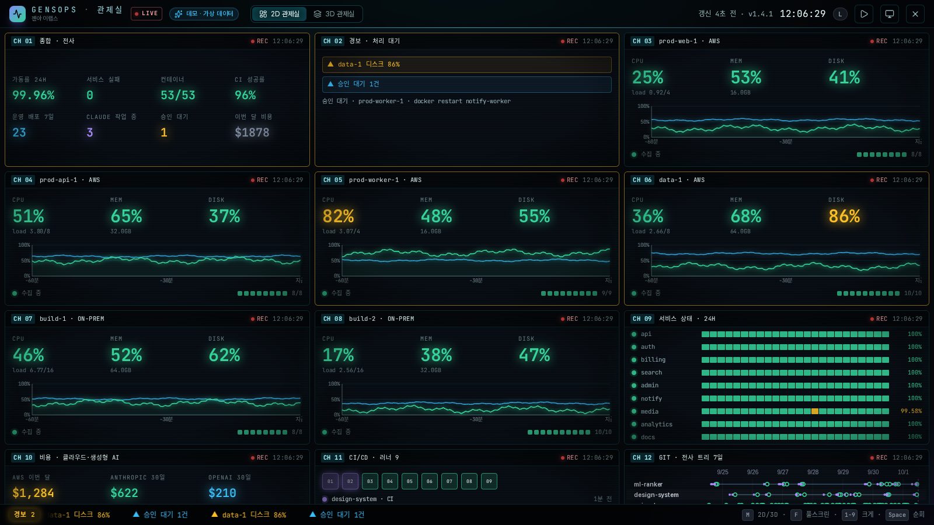The width and height of the screenshot is (934, 525).
Task: Switch to the 3D 관제실 view tab
Action: pos(334,13)
